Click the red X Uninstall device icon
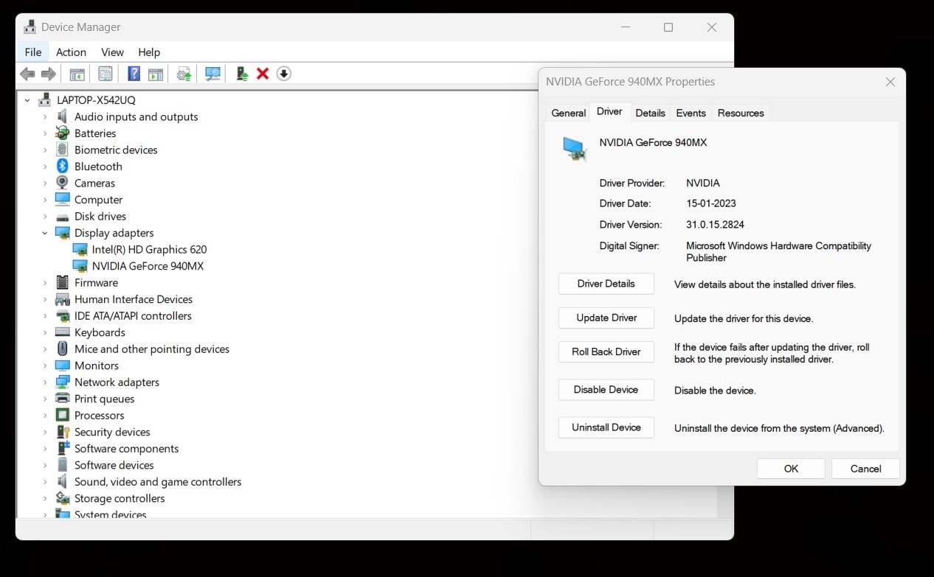This screenshot has width=934, height=577. (x=263, y=74)
